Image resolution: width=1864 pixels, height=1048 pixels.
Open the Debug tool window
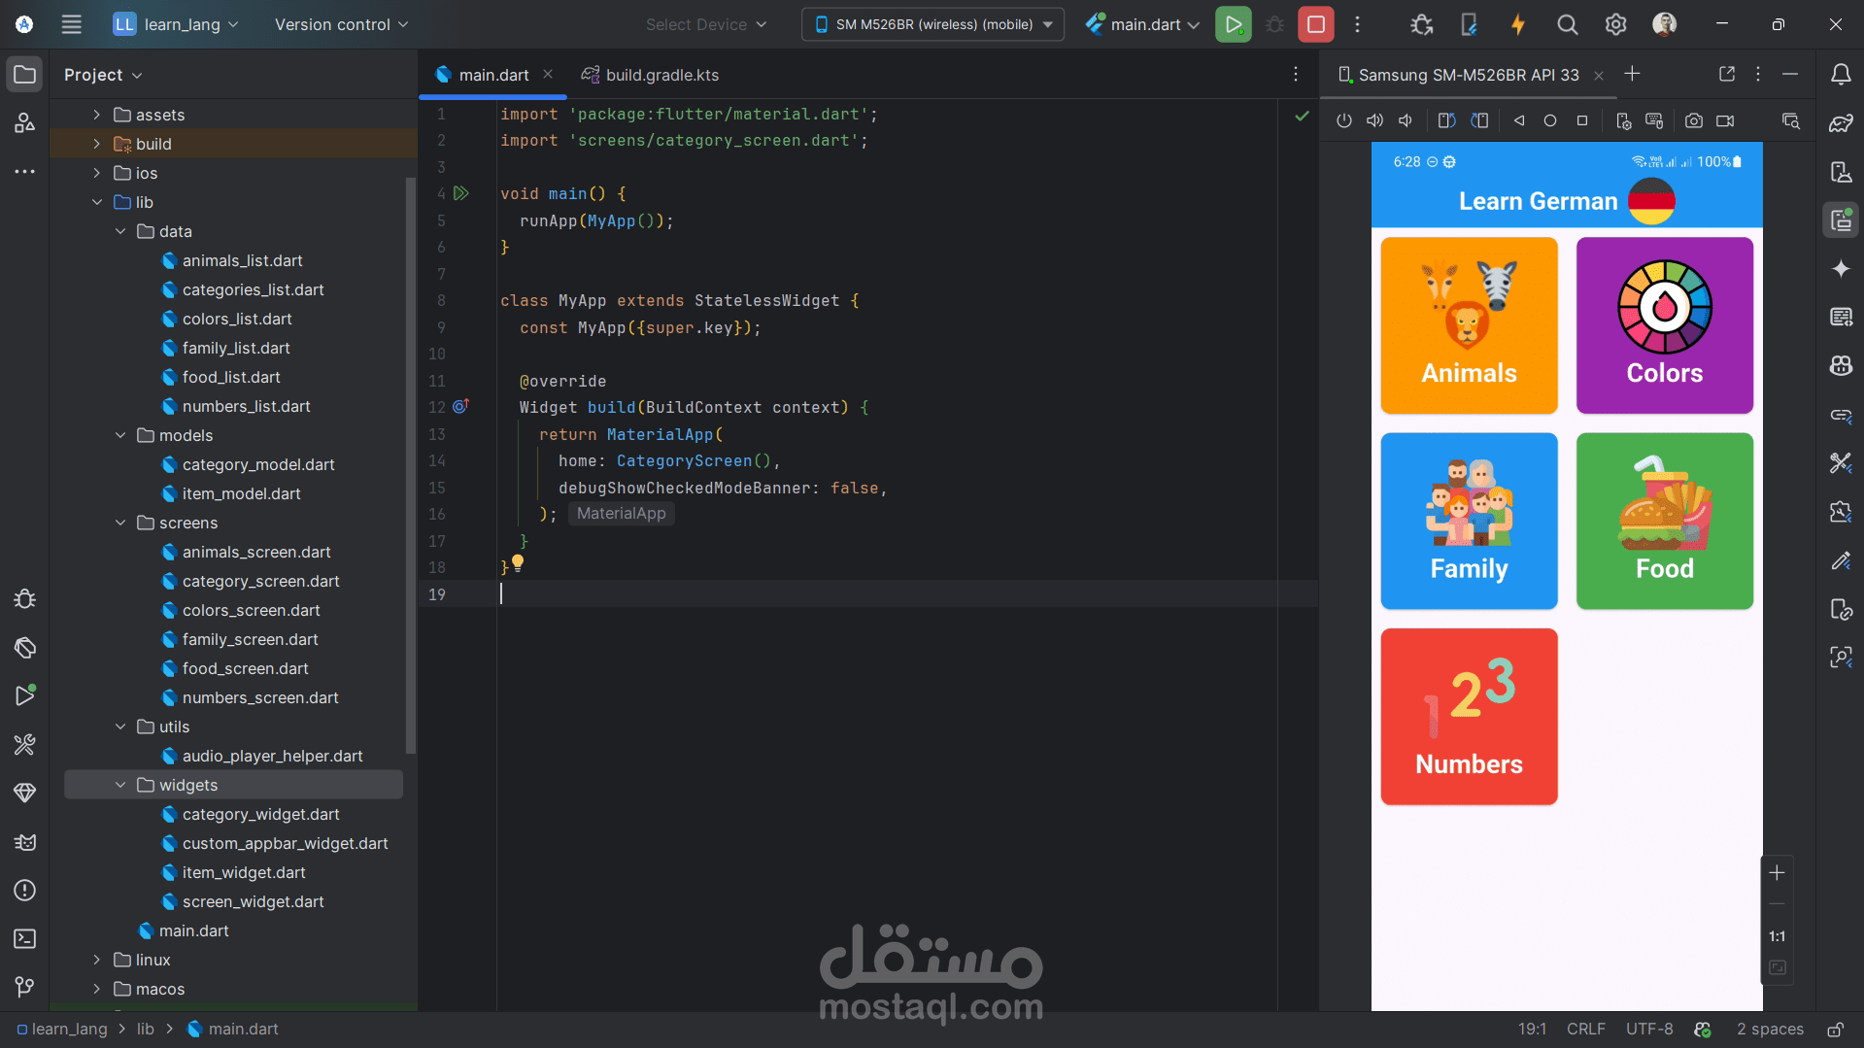coord(25,598)
